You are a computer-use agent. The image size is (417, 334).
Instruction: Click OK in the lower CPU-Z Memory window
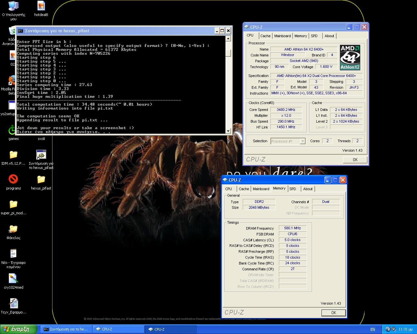click(x=334, y=312)
